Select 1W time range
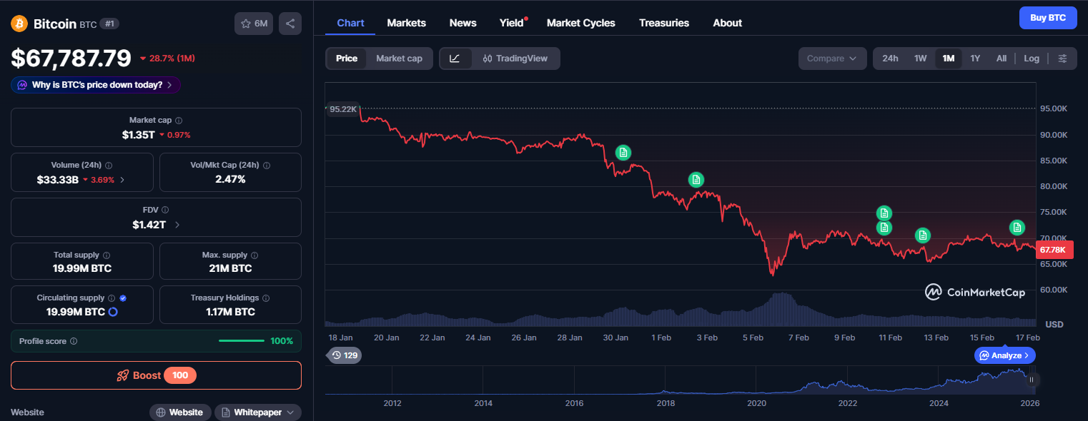The height and width of the screenshot is (421, 1088). click(920, 59)
